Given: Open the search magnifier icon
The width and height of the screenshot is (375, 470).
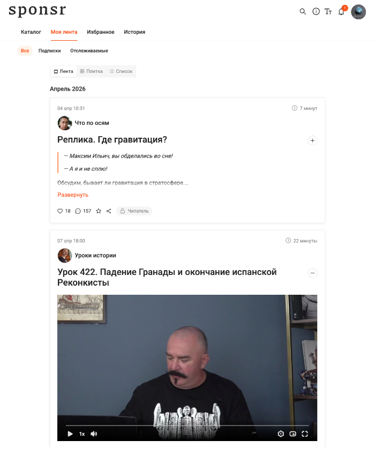Looking at the screenshot, I should click(x=303, y=12).
